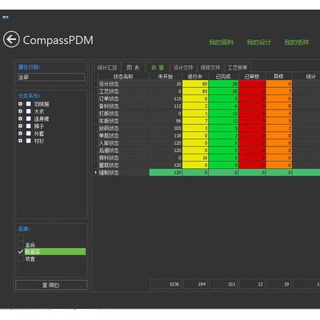Viewport: 320px width, 320px height.
Task: Click the double-chevron collapse icon at top-left
Action: click(6, 18)
